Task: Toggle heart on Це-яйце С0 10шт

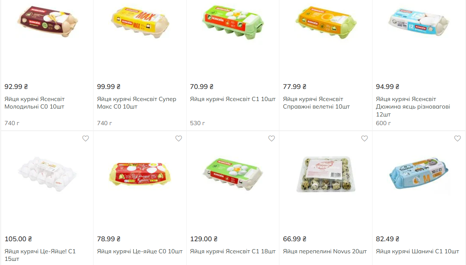Action: point(179,139)
